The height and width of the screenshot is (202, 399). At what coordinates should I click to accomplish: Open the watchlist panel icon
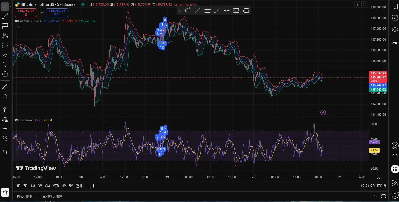[395, 6]
